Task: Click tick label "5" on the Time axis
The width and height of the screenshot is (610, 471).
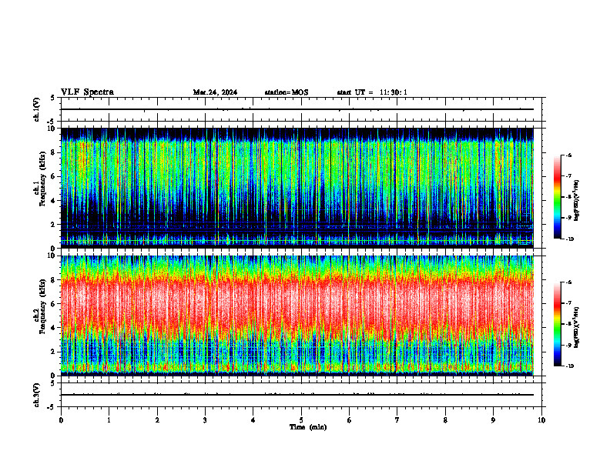Action: coord(301,420)
